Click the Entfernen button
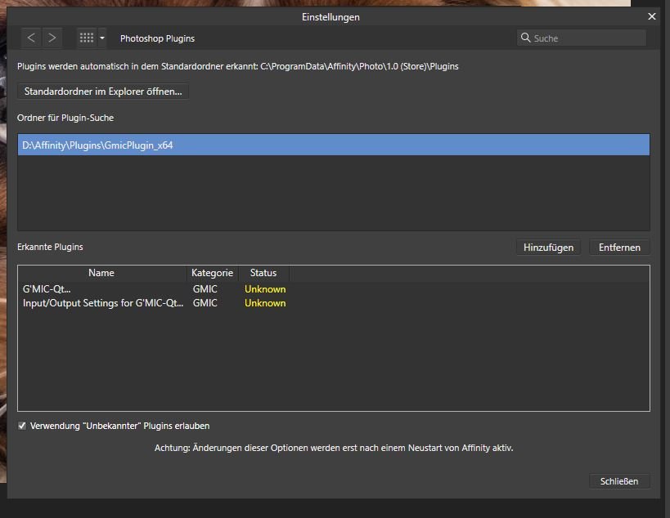The height and width of the screenshot is (518, 670). point(619,248)
